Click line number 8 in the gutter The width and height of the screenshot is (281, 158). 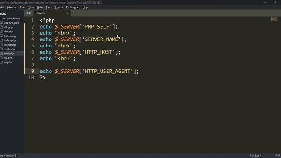click(x=32, y=65)
